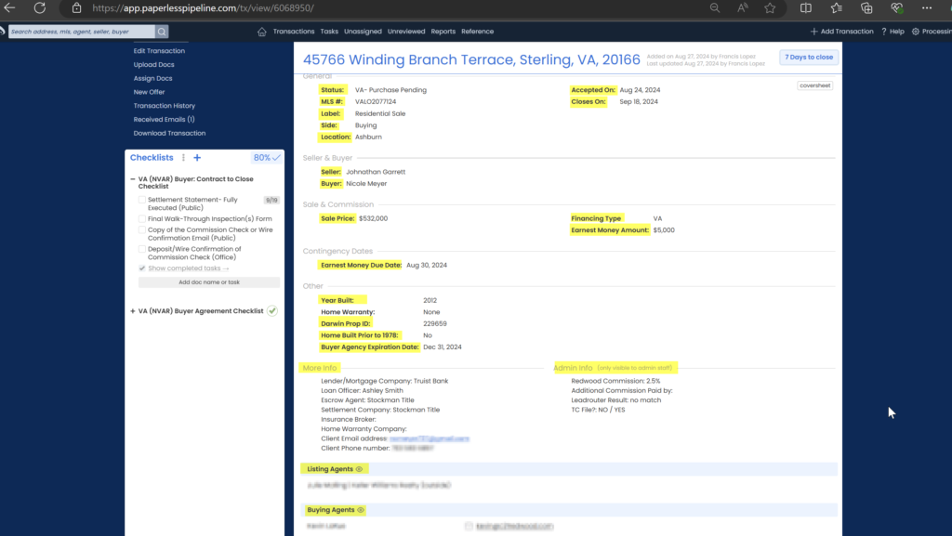Viewport: 952px width, 536px height.
Task: Click the Upload Docs link
Action: tap(153, 65)
